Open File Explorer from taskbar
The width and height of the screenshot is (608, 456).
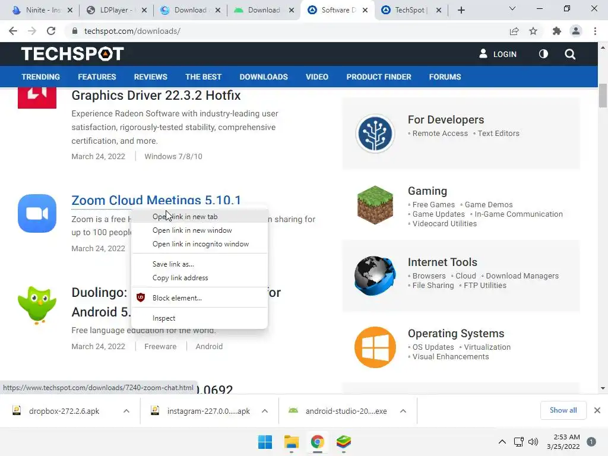(291, 442)
